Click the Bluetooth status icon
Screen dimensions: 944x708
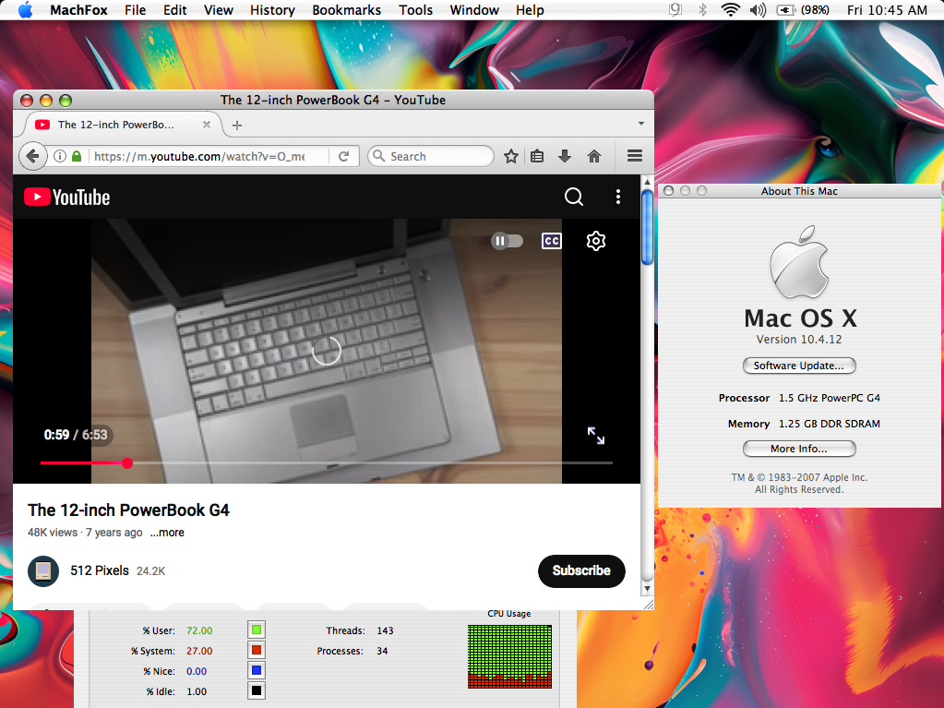pos(702,9)
